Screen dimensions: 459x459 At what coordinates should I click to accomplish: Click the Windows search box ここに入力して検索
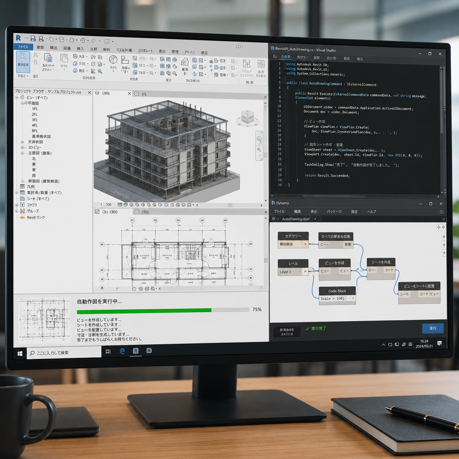64,353
